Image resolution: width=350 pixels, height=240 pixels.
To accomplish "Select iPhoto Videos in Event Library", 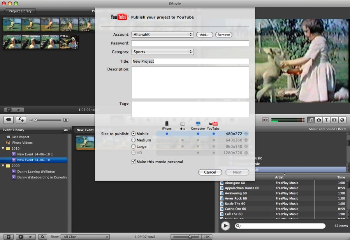I will (x=22, y=143).
